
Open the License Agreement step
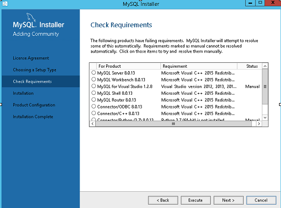[x=31, y=58]
